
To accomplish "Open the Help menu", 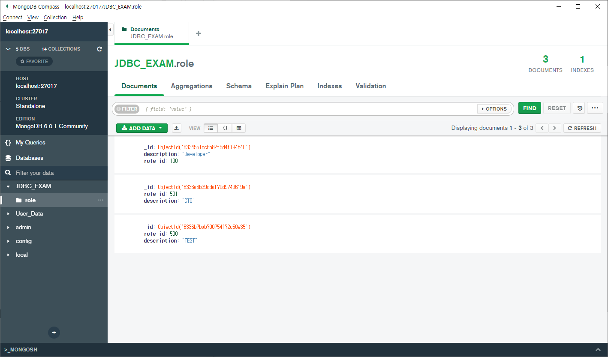I will (78, 18).
